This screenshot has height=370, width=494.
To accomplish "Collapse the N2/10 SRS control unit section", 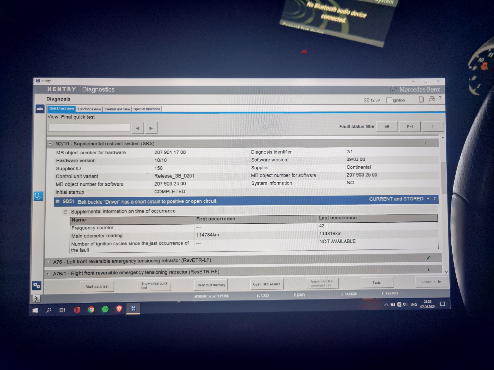I will point(50,144).
